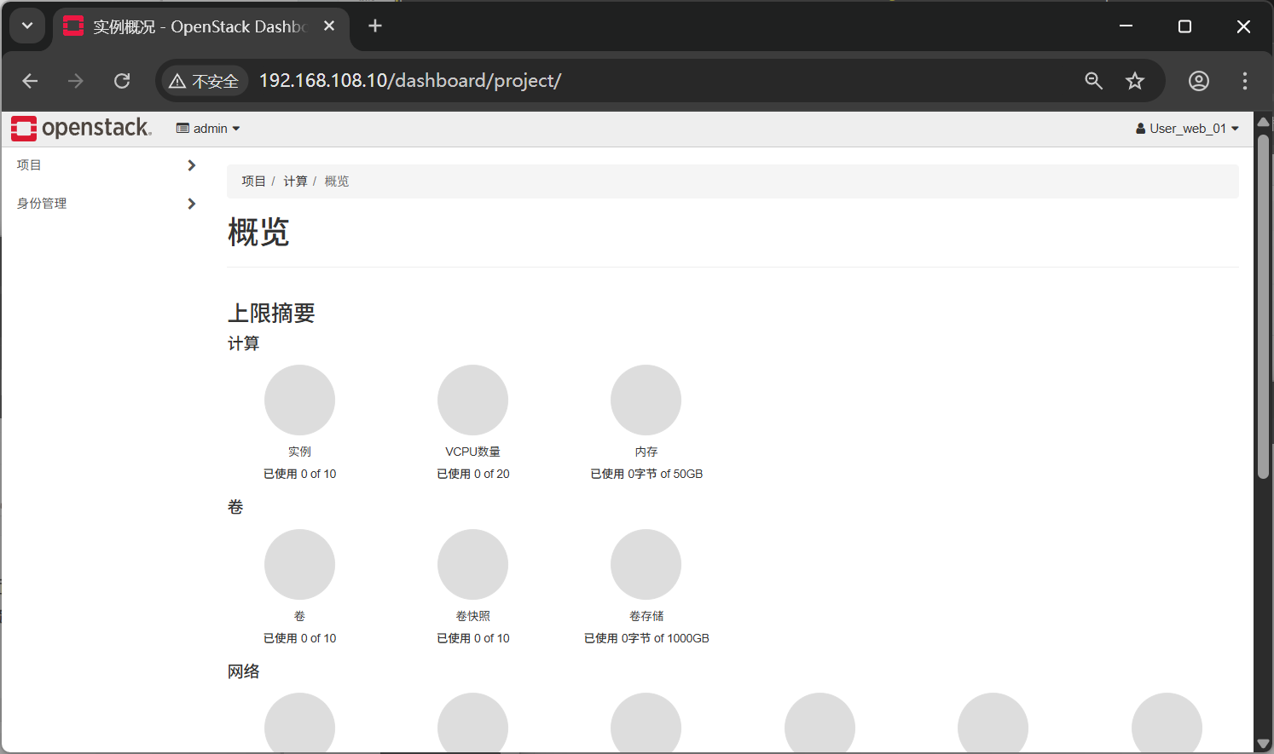
Task: Click the address bar URL
Action: tap(410, 81)
